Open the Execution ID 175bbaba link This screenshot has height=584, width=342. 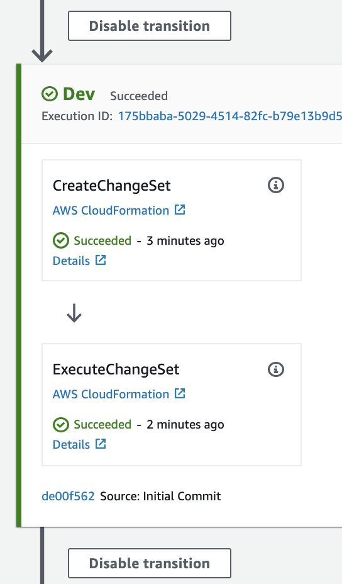click(x=229, y=116)
